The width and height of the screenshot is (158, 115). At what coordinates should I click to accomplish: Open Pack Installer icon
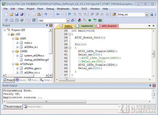(x=100, y=20)
